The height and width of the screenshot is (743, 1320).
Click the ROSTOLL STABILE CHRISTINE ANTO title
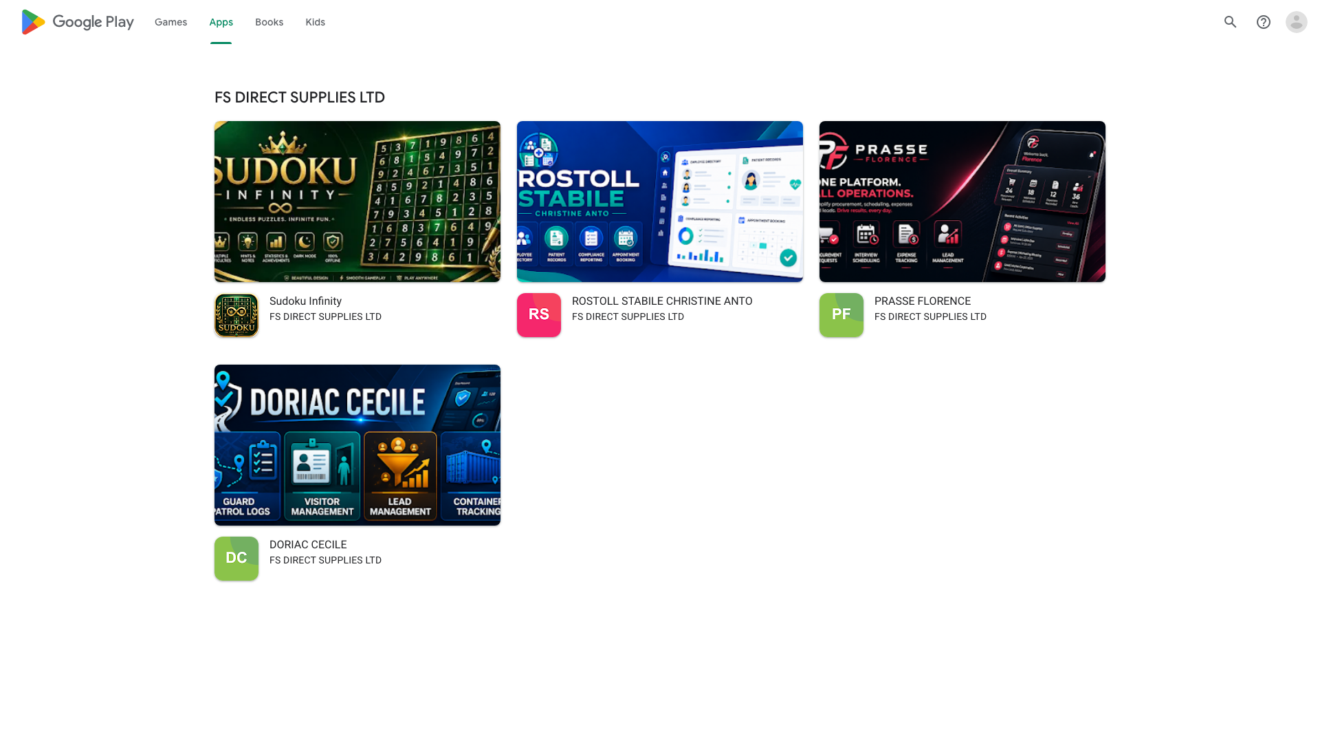click(662, 301)
